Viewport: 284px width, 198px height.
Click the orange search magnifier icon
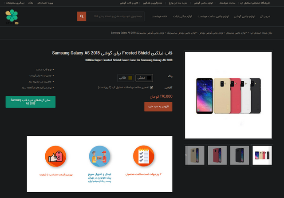pos(82,16)
